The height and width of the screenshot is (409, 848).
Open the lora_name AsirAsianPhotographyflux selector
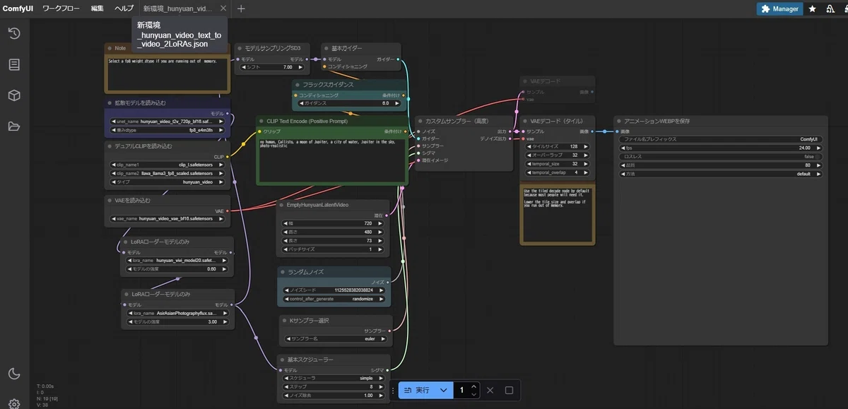[179, 313]
